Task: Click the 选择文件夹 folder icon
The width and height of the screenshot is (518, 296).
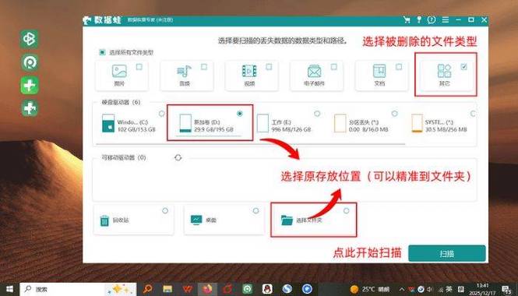Action: pyautogui.click(x=287, y=220)
